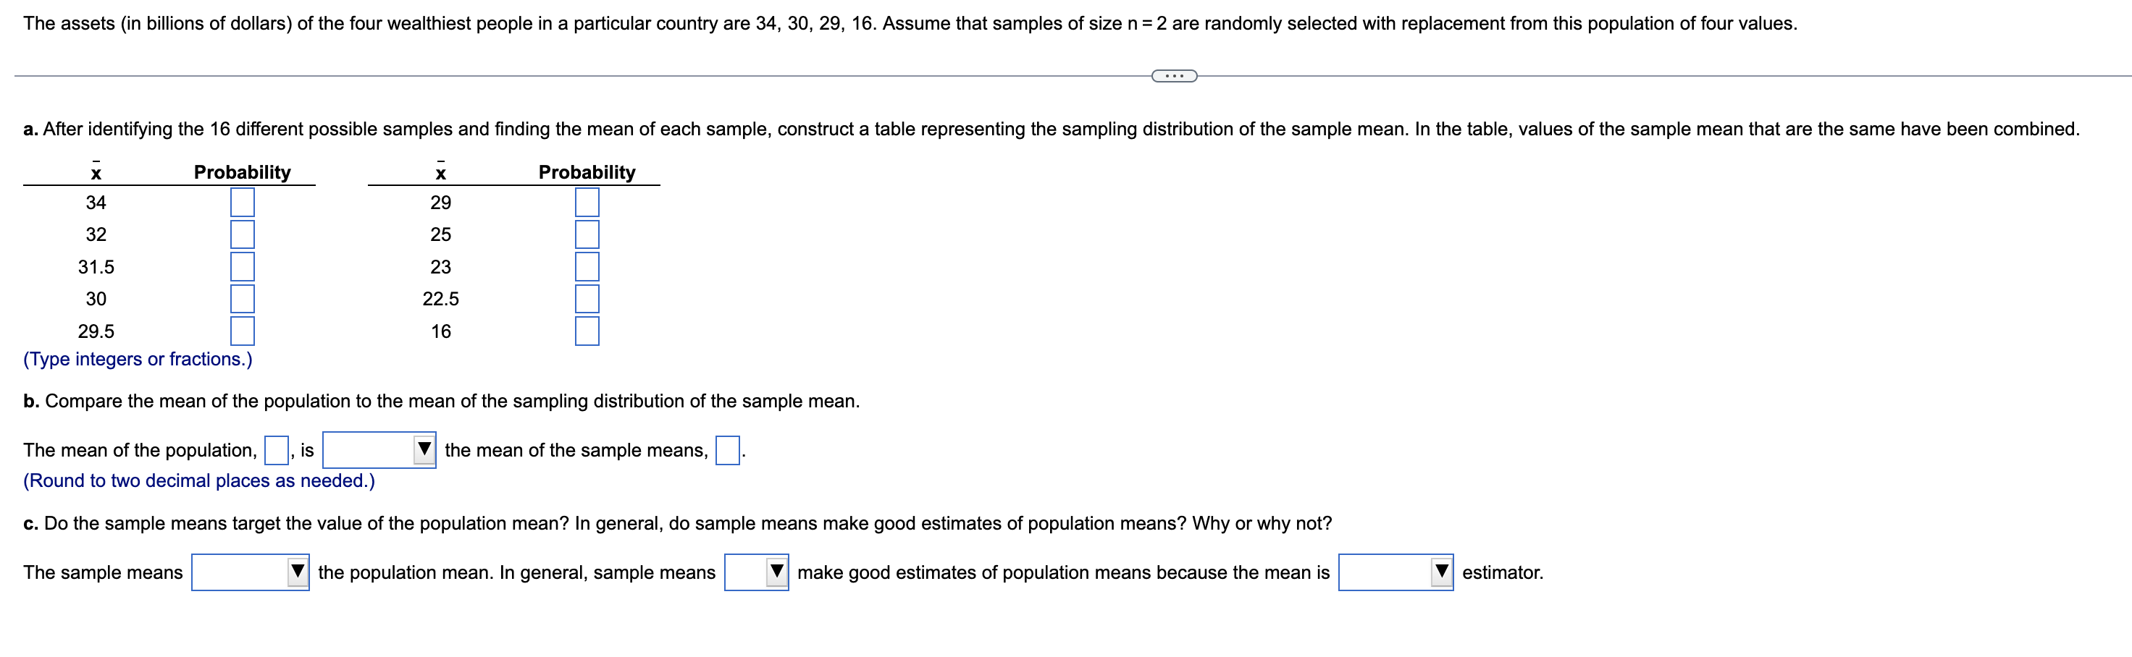Open the comparison dropdown in part b
This screenshot has width=2132, height=657.
[380, 450]
